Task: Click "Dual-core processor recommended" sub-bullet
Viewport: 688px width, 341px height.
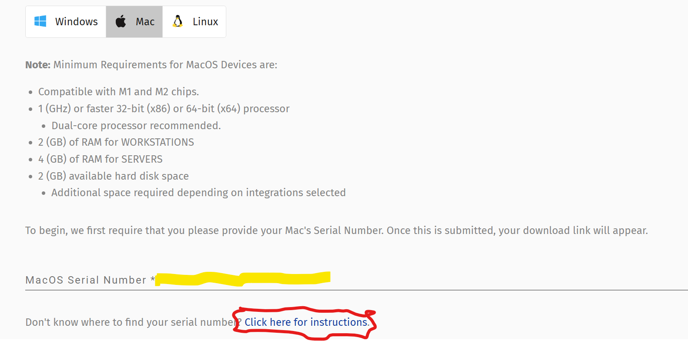Action: 136,126
